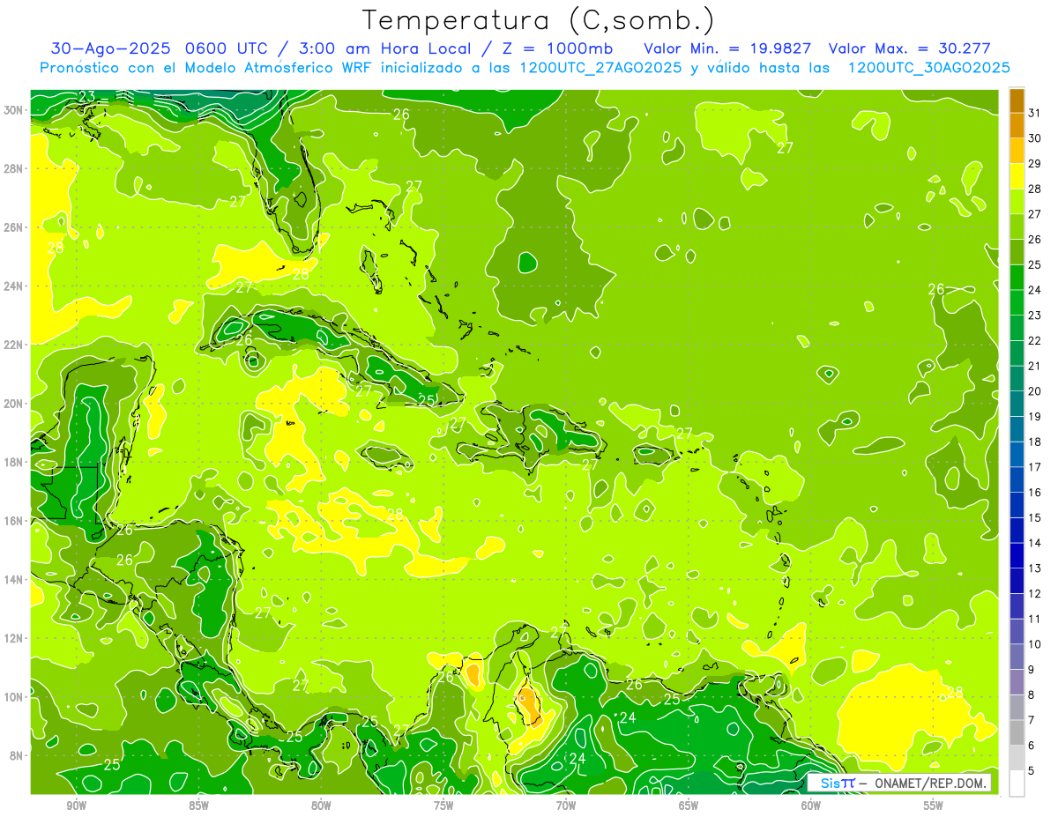Click the longitude axis label 60W
The height and width of the screenshot is (817, 1058).
[x=811, y=806]
